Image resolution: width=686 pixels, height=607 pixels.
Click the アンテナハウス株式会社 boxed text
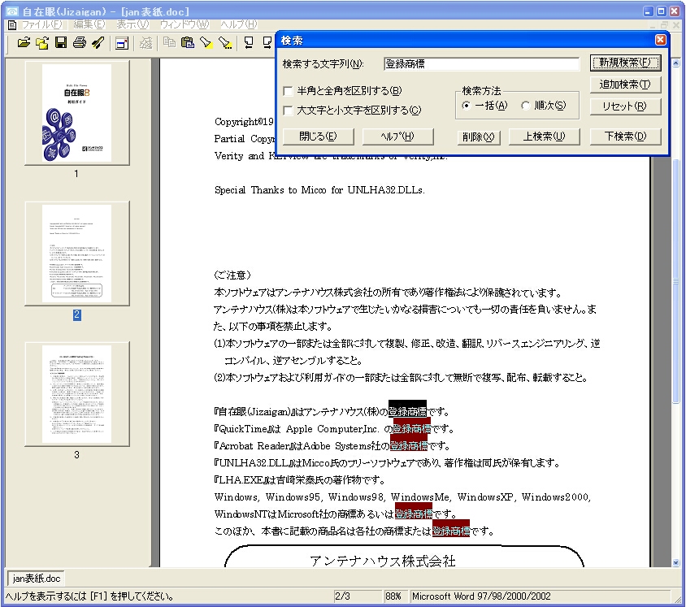(x=383, y=561)
